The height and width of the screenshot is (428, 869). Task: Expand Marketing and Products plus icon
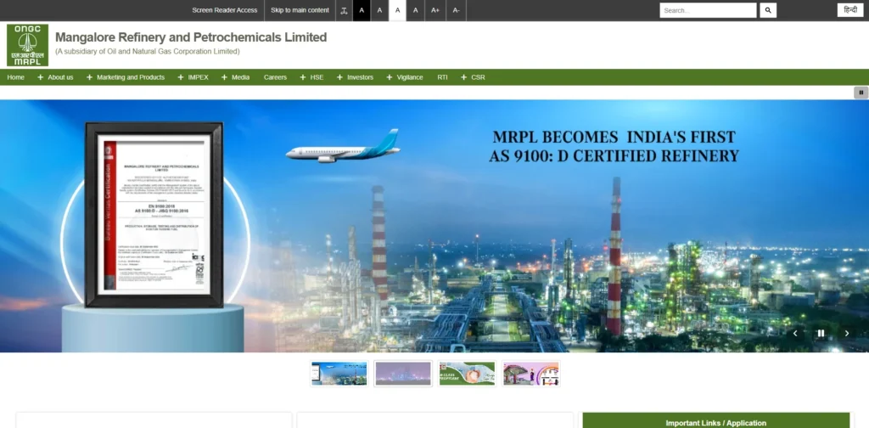tap(89, 77)
